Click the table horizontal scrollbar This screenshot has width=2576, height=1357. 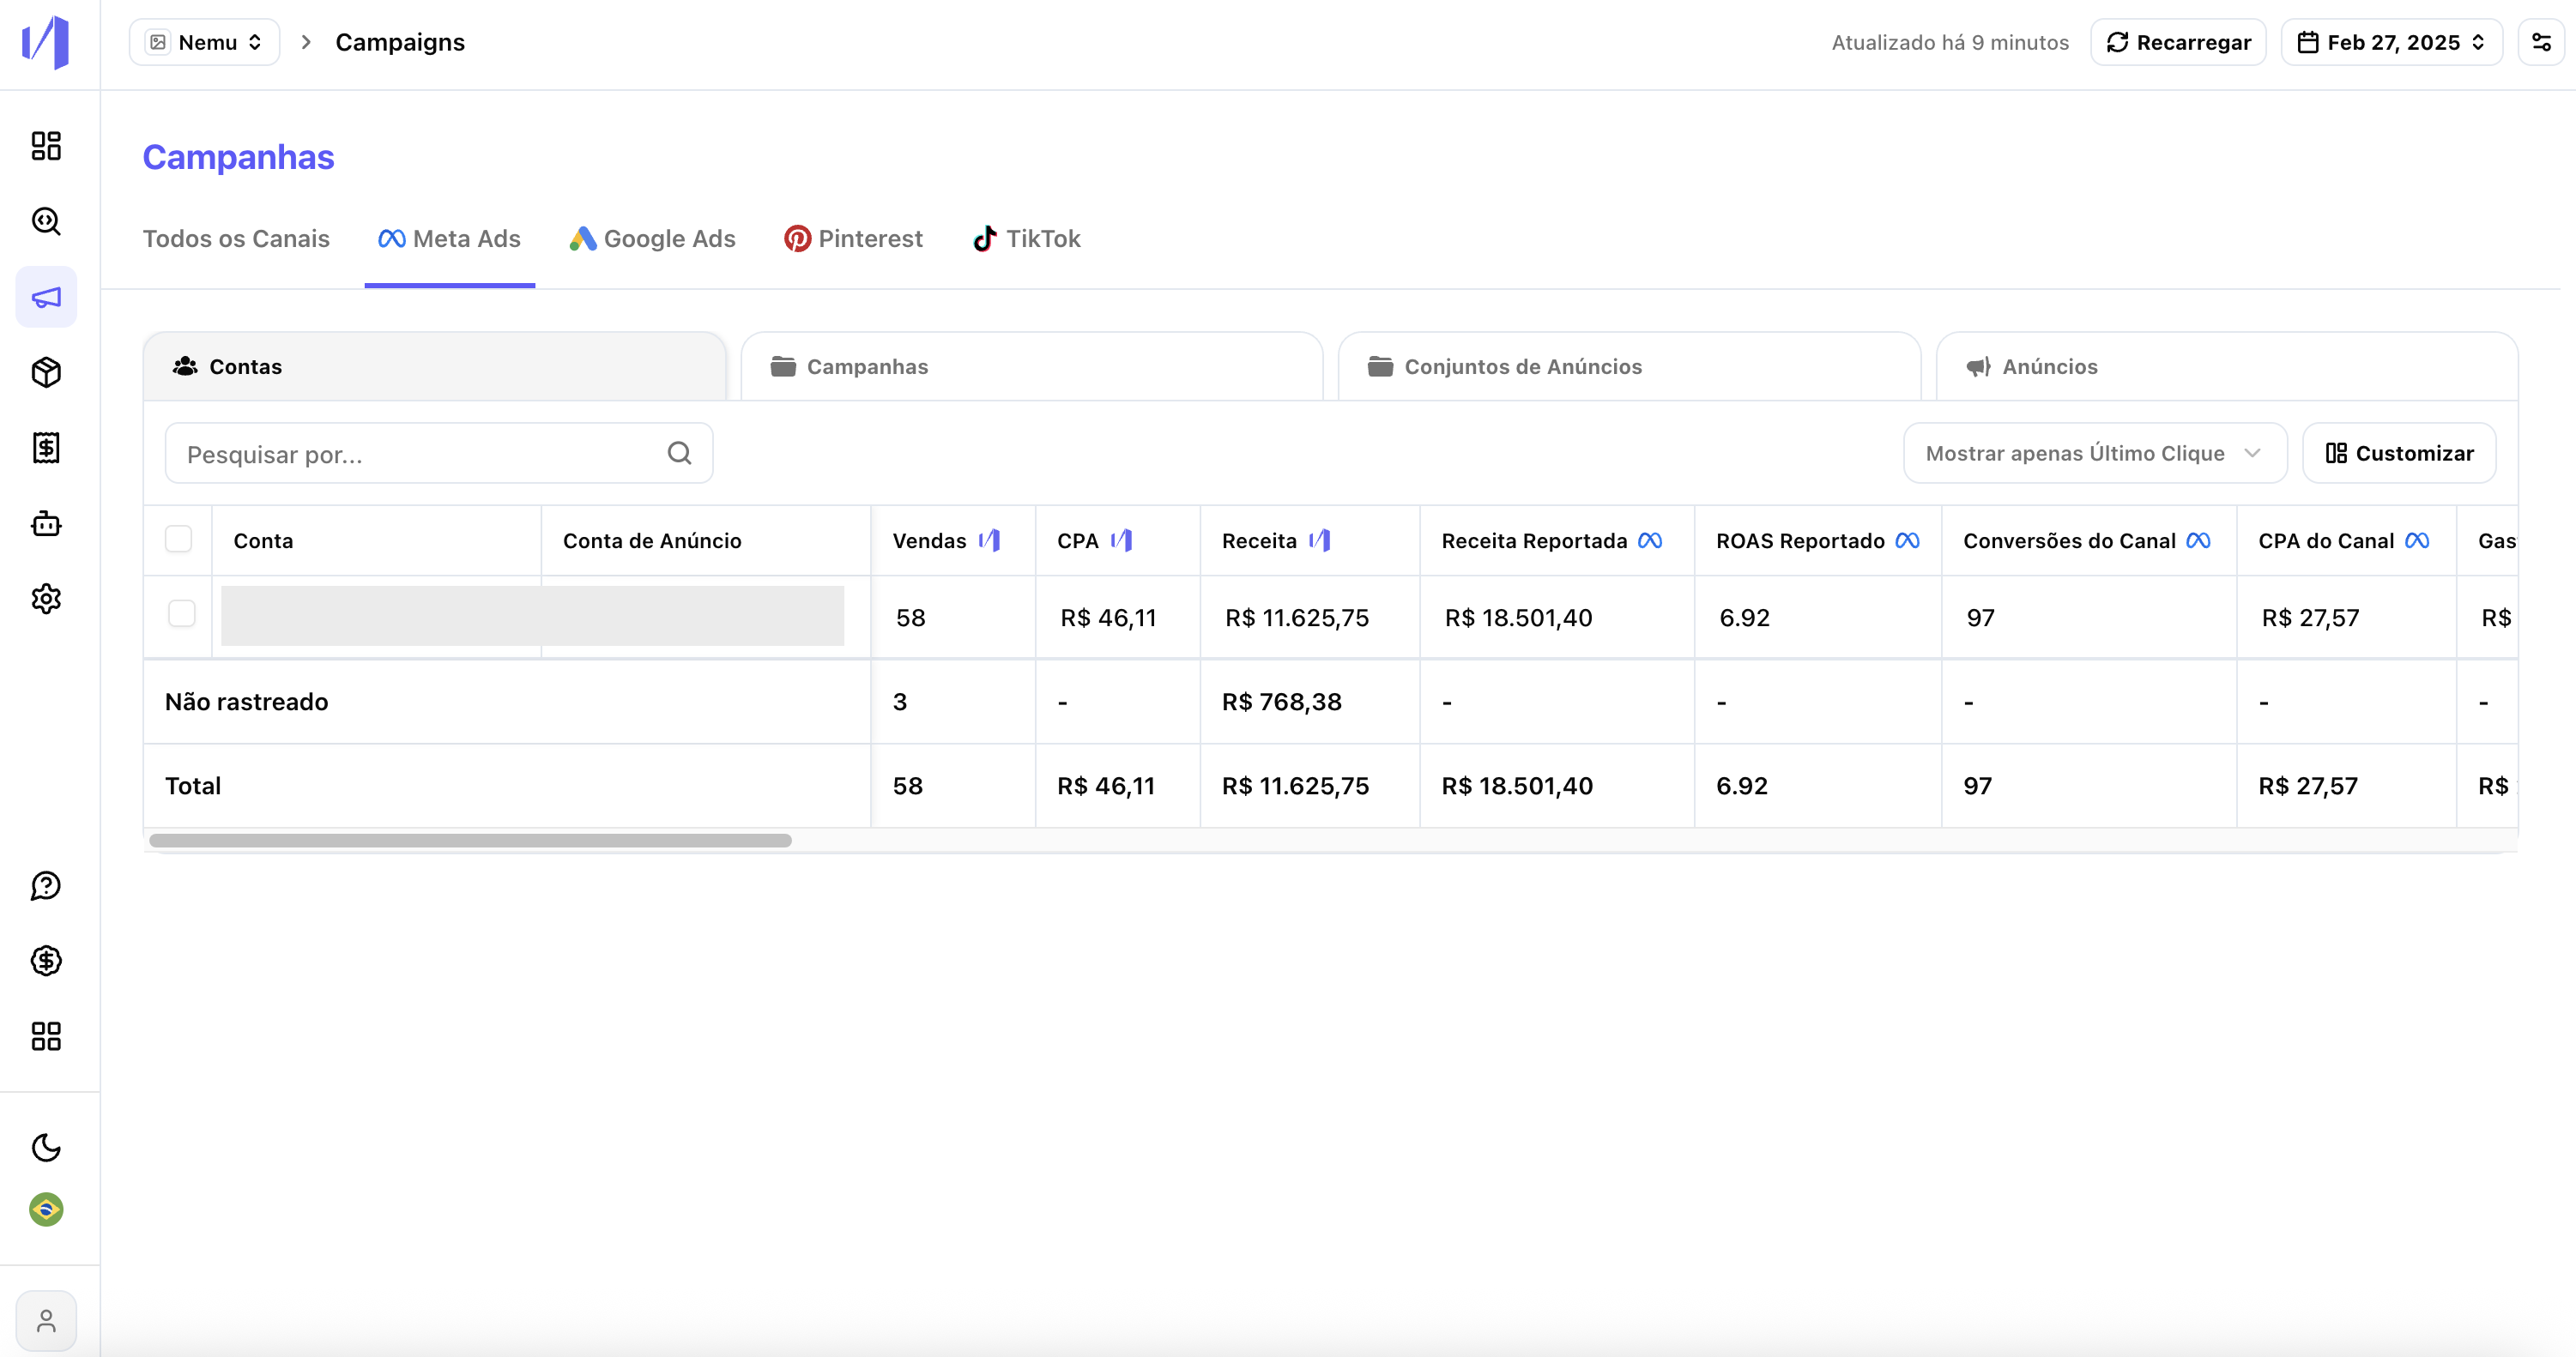click(x=471, y=841)
